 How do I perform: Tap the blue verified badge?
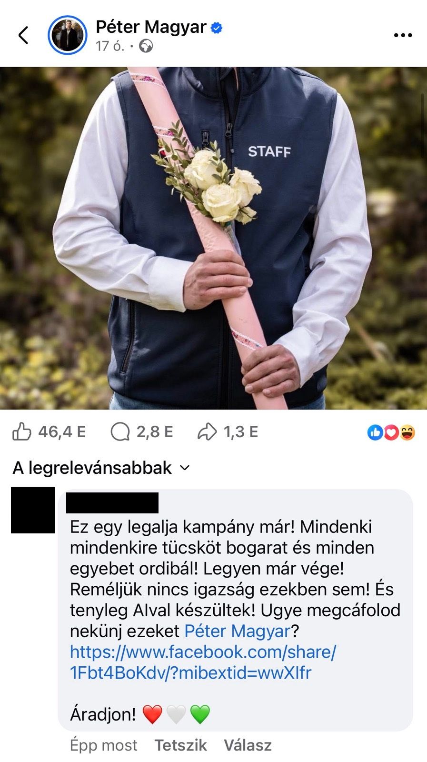point(217,28)
